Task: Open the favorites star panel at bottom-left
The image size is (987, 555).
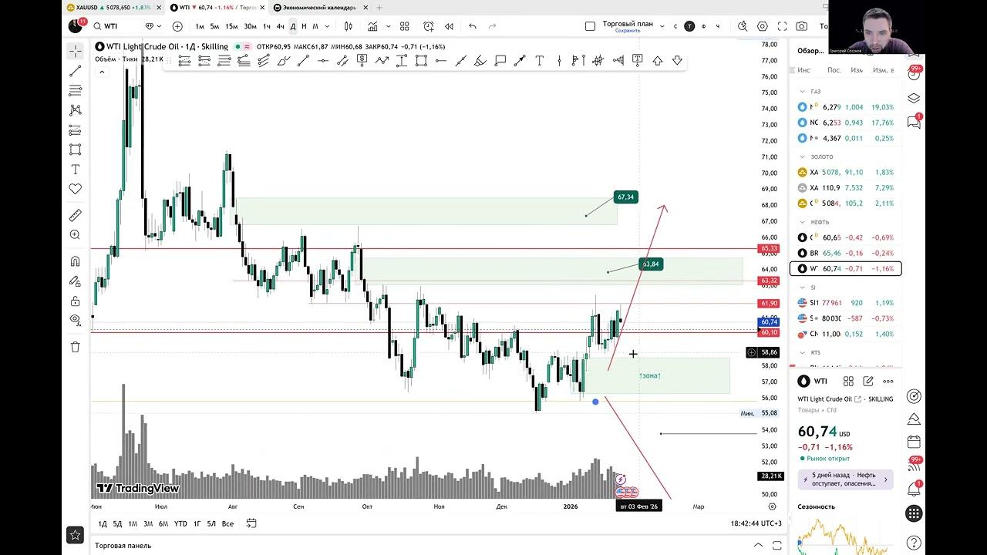Action: coord(75,533)
